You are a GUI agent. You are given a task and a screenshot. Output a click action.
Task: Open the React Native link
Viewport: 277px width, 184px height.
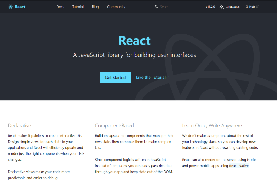pyautogui.click(x=239, y=166)
